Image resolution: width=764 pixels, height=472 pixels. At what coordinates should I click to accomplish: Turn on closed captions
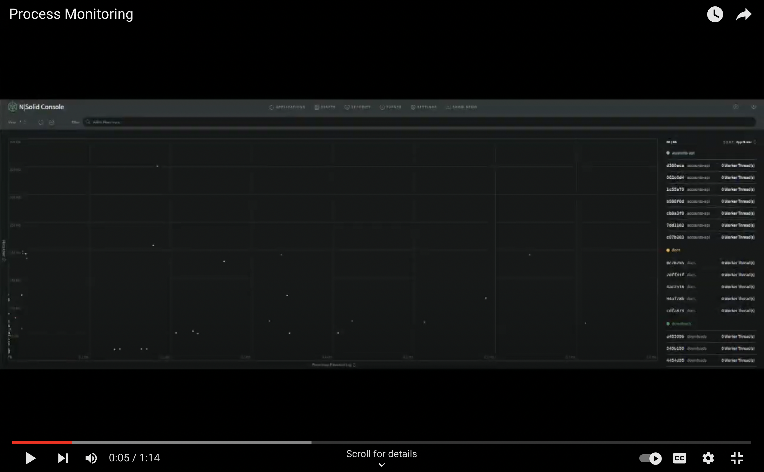point(679,458)
